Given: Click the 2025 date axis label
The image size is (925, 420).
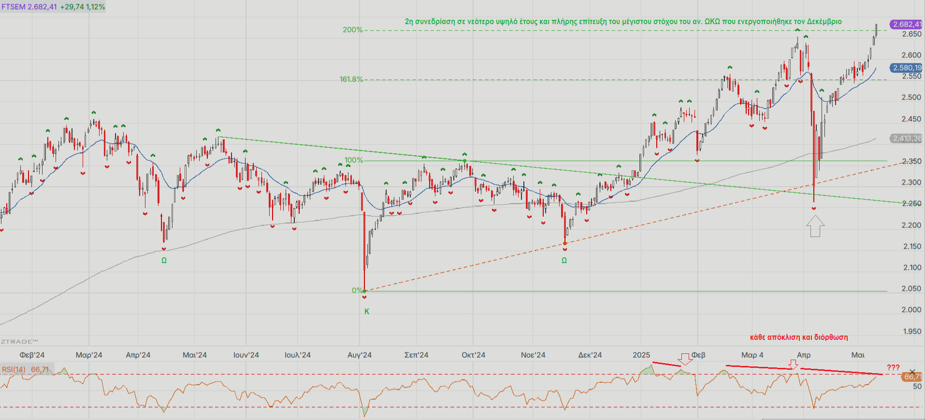Looking at the screenshot, I should (641, 355).
